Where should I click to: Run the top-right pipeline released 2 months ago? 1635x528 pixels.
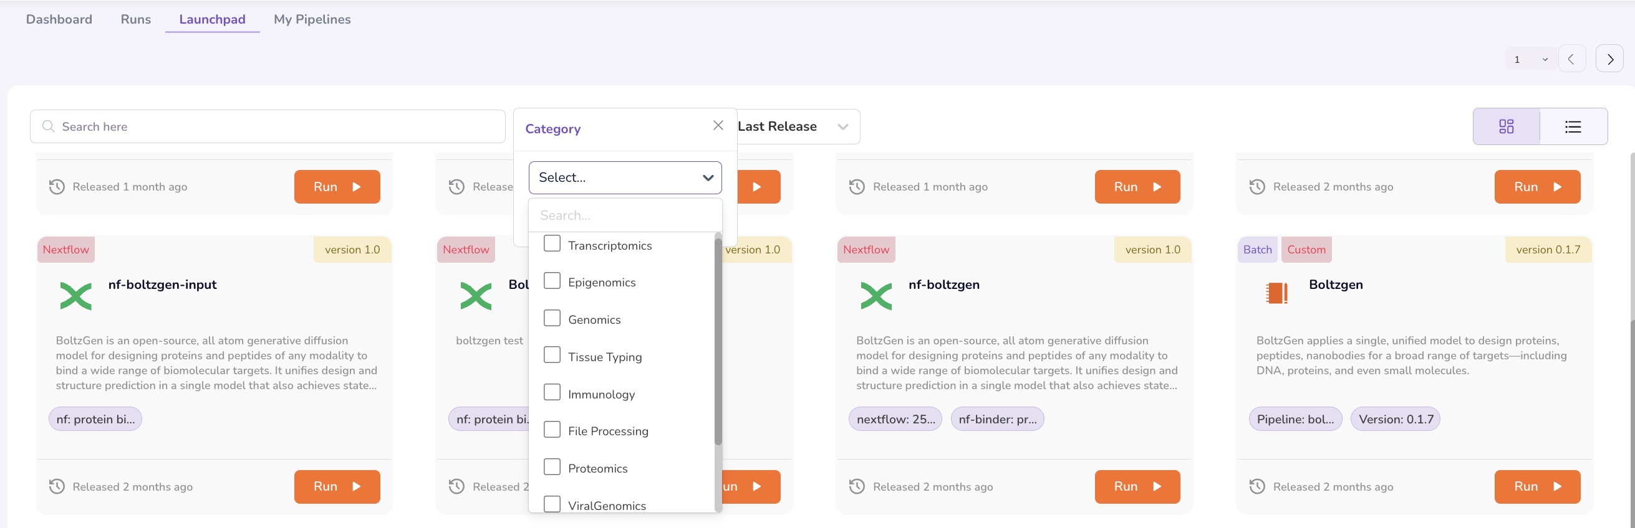(1537, 187)
